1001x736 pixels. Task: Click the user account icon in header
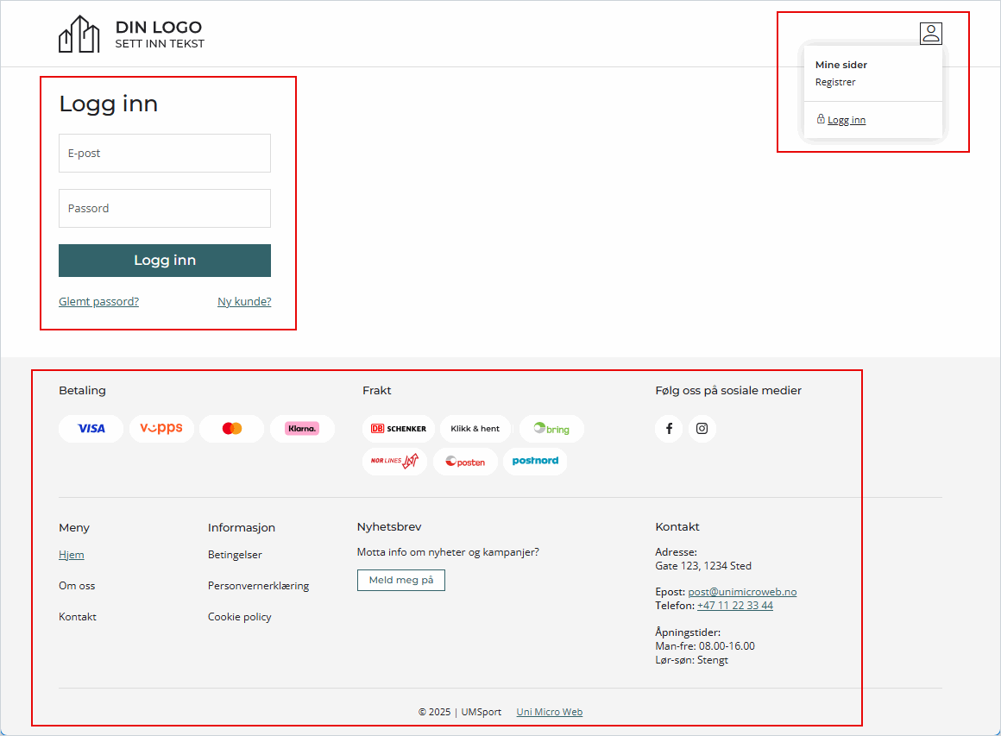tap(930, 34)
